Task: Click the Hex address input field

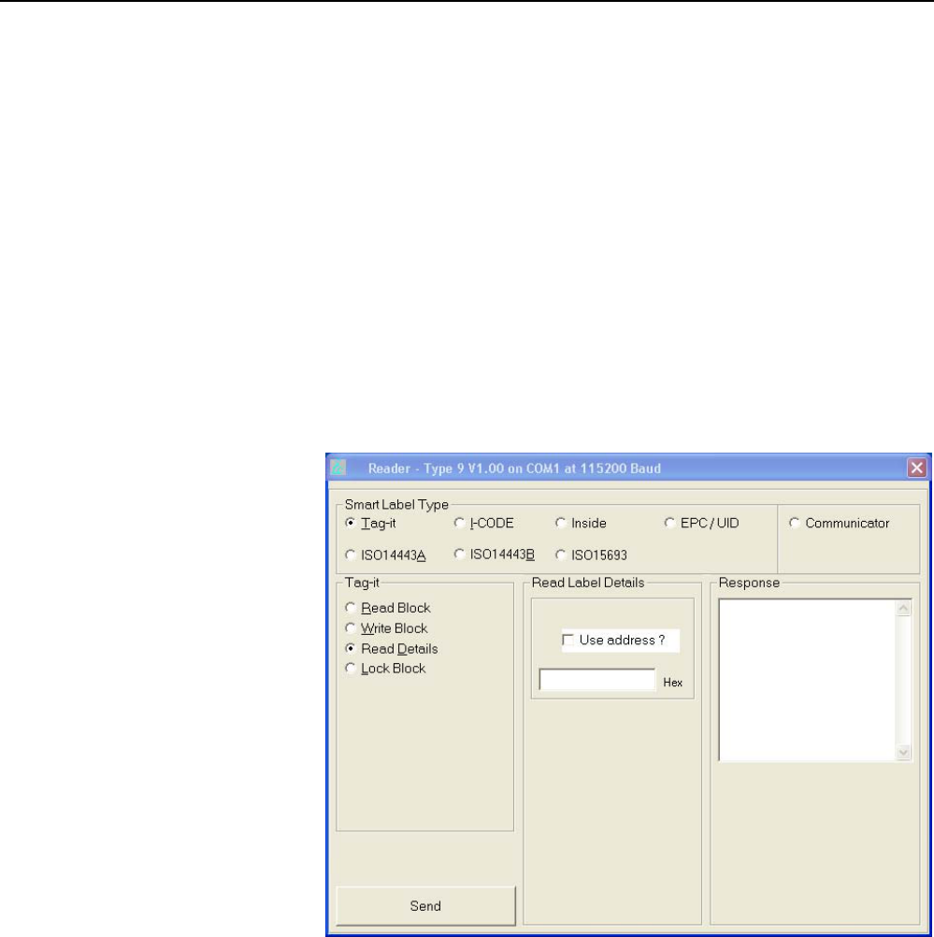Action: [x=597, y=680]
